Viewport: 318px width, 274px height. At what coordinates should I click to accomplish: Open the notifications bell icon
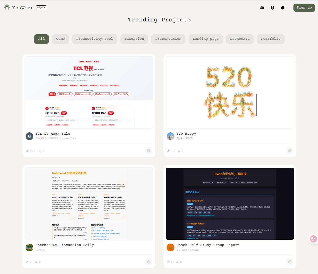[283, 8]
